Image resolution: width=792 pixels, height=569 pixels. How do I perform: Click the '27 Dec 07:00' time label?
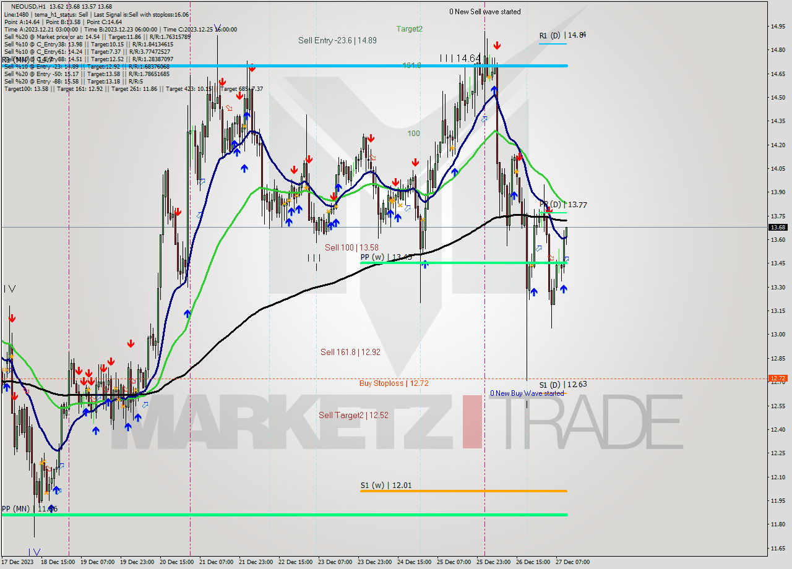(x=572, y=562)
